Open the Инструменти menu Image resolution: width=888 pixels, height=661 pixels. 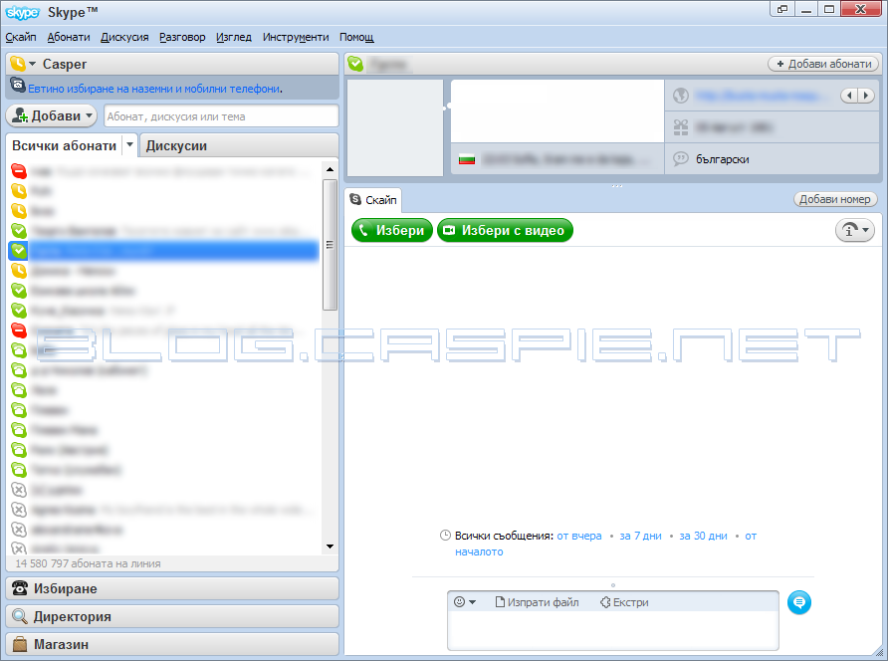296,37
